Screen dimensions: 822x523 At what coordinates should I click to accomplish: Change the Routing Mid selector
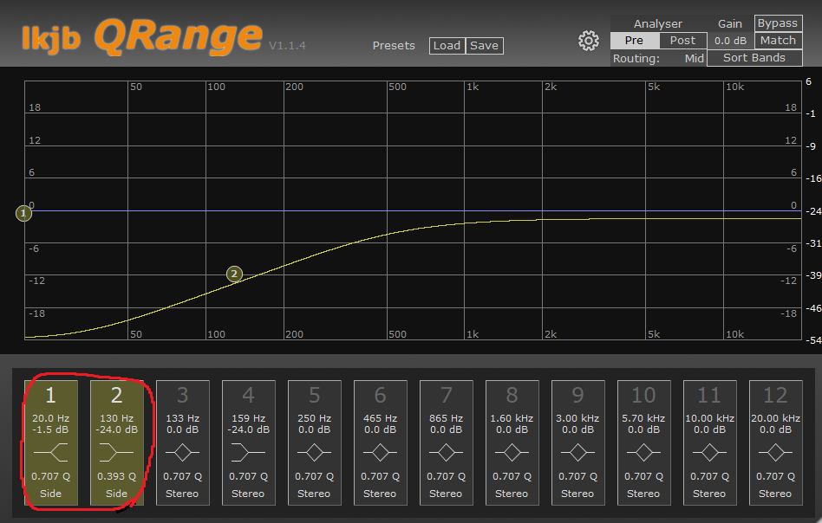tap(694, 58)
